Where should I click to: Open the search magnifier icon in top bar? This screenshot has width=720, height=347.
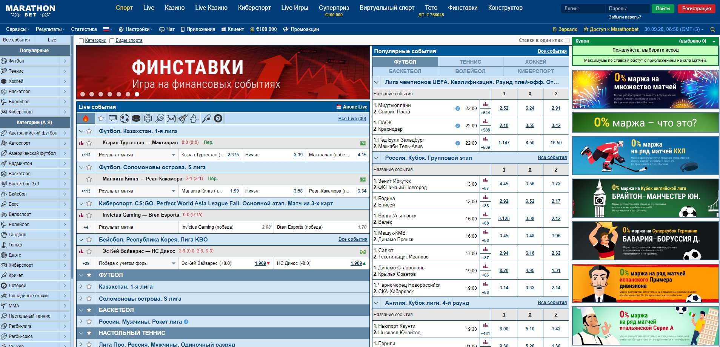pos(713,29)
